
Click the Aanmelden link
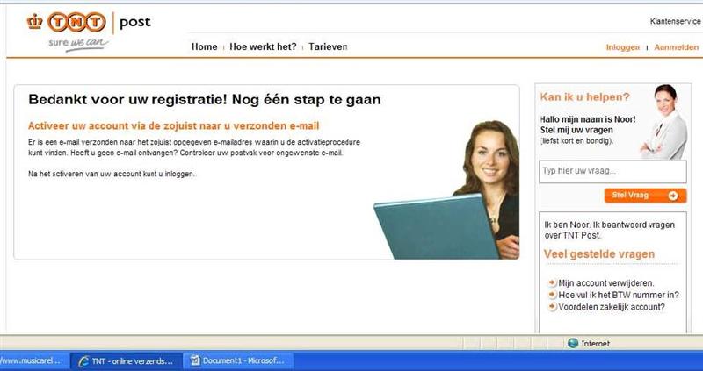coord(676,47)
